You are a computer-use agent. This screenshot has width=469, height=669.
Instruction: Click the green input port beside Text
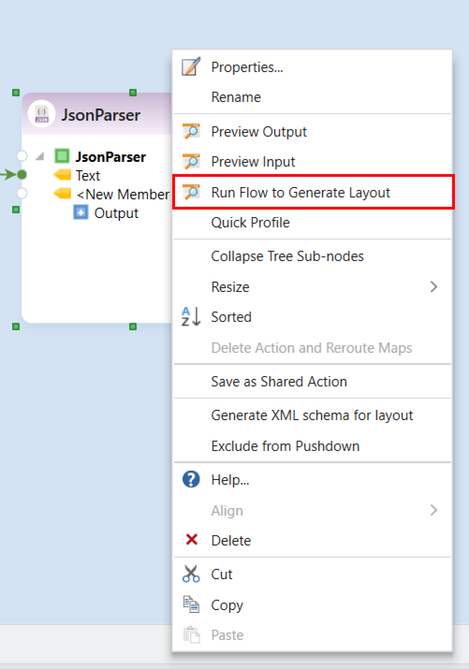coord(22,175)
